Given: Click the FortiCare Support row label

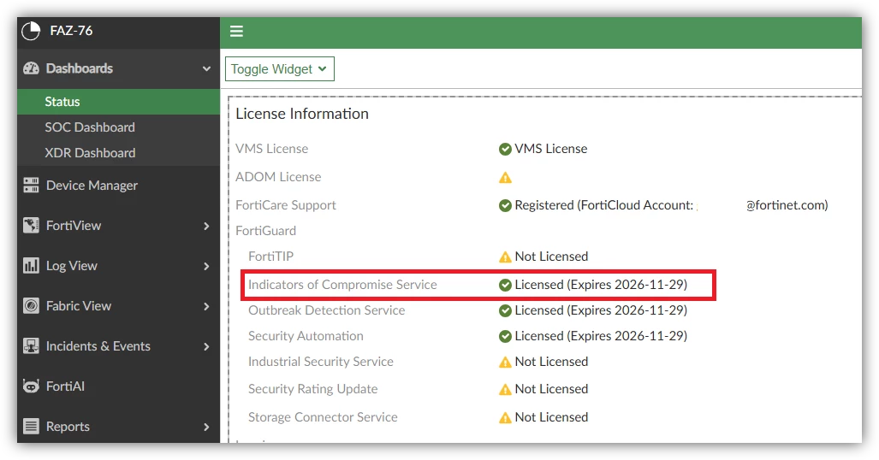Looking at the screenshot, I should (x=286, y=205).
